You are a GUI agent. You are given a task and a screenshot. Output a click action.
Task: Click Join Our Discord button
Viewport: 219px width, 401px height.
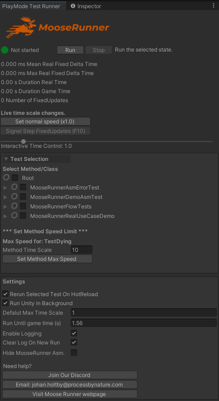(70, 375)
